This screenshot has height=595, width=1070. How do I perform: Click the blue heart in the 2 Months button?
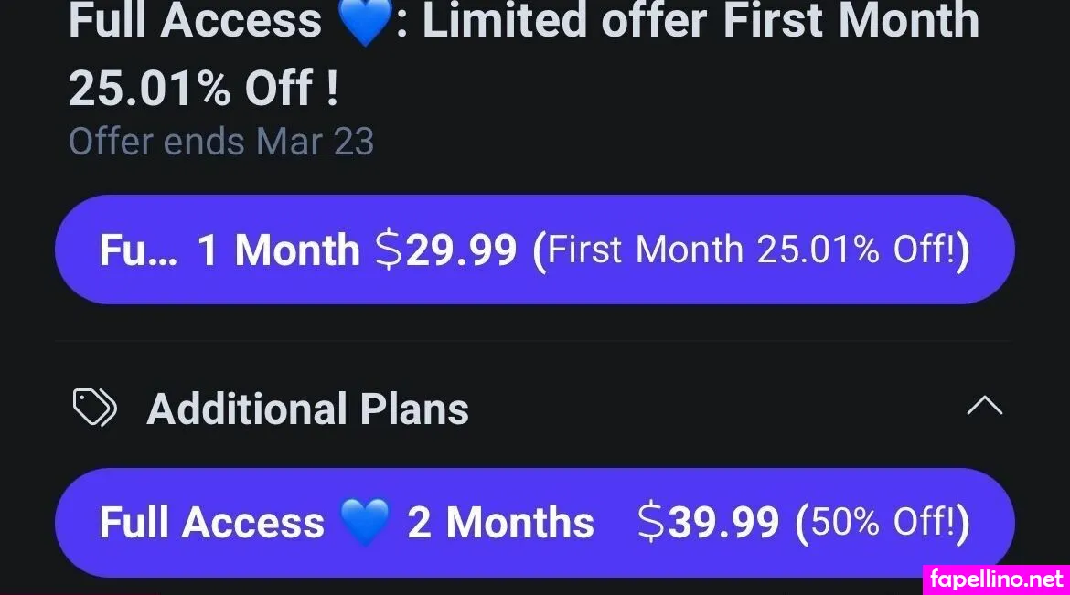[x=365, y=523]
